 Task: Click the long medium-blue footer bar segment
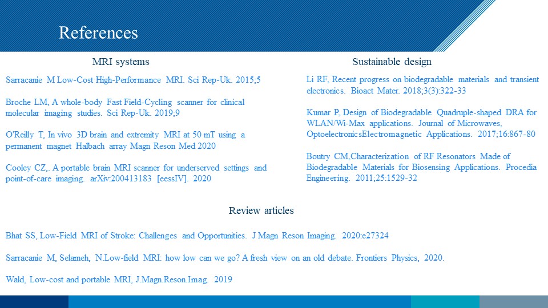point(239,302)
